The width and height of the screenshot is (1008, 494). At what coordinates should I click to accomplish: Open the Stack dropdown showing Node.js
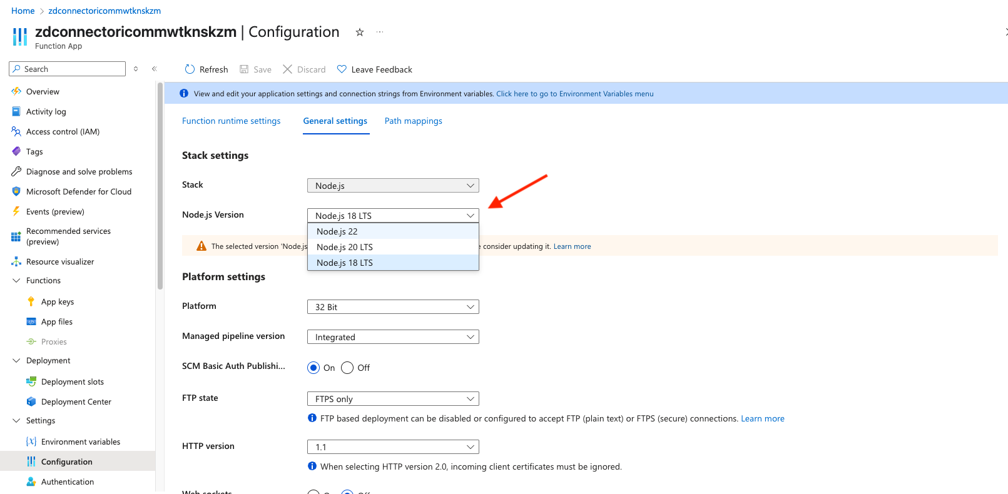coord(393,186)
